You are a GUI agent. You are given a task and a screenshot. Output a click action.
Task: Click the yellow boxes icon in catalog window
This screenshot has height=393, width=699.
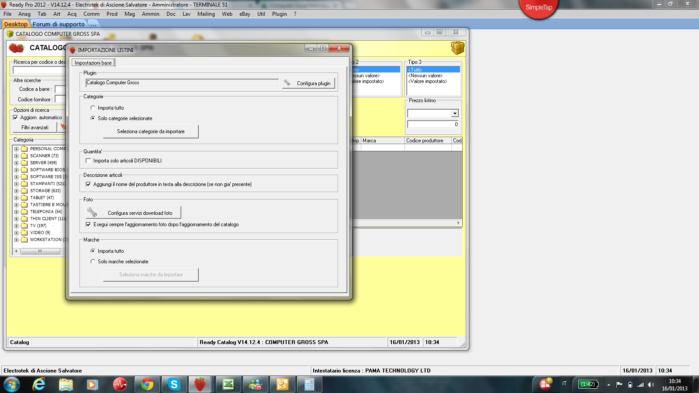pos(457,48)
